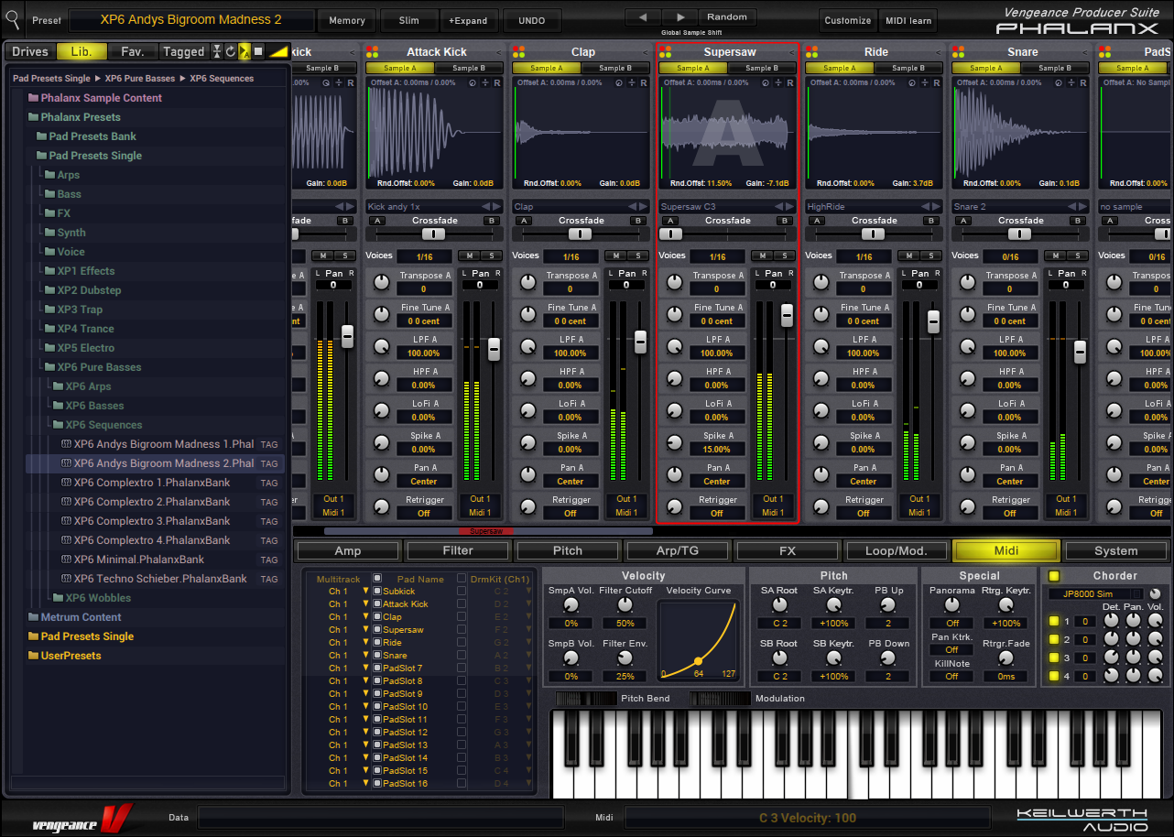Open the Loop/Mod. tab
1174x837 pixels.
point(897,550)
